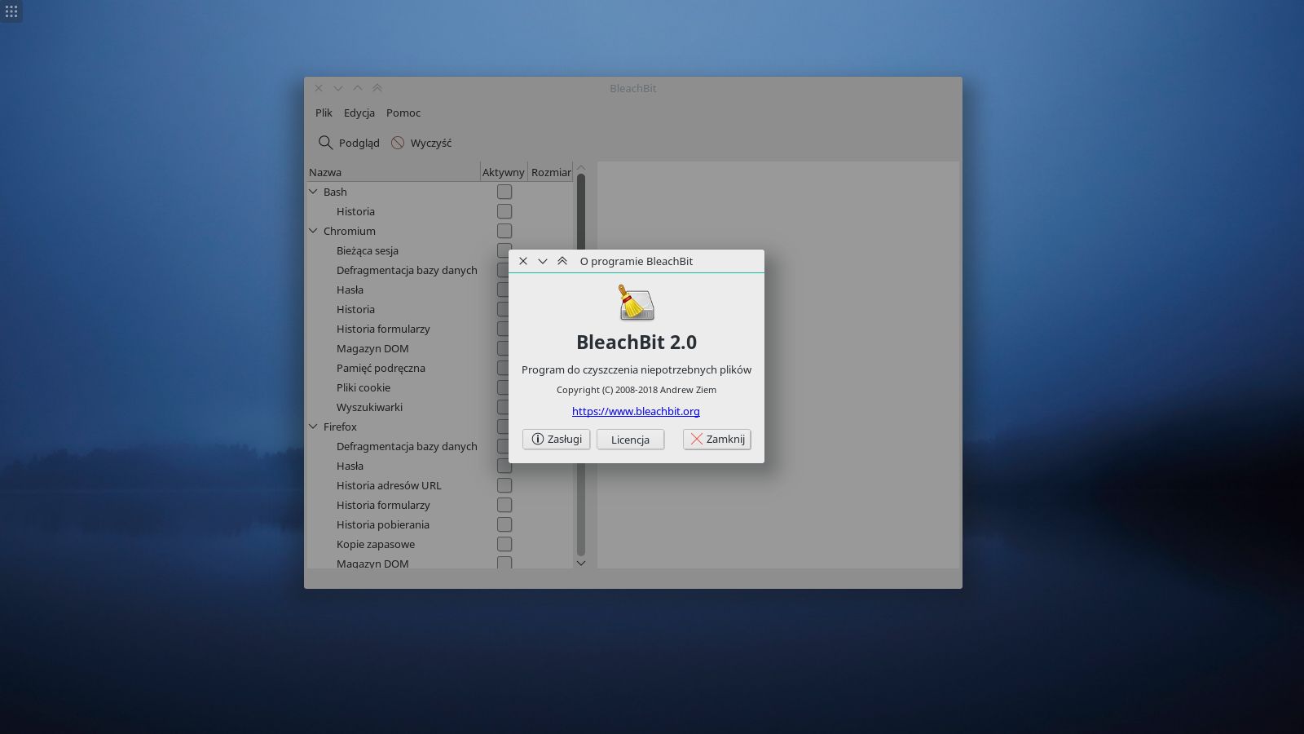Close the About dialog with its title bar X
The image size is (1304, 734).
523,261
